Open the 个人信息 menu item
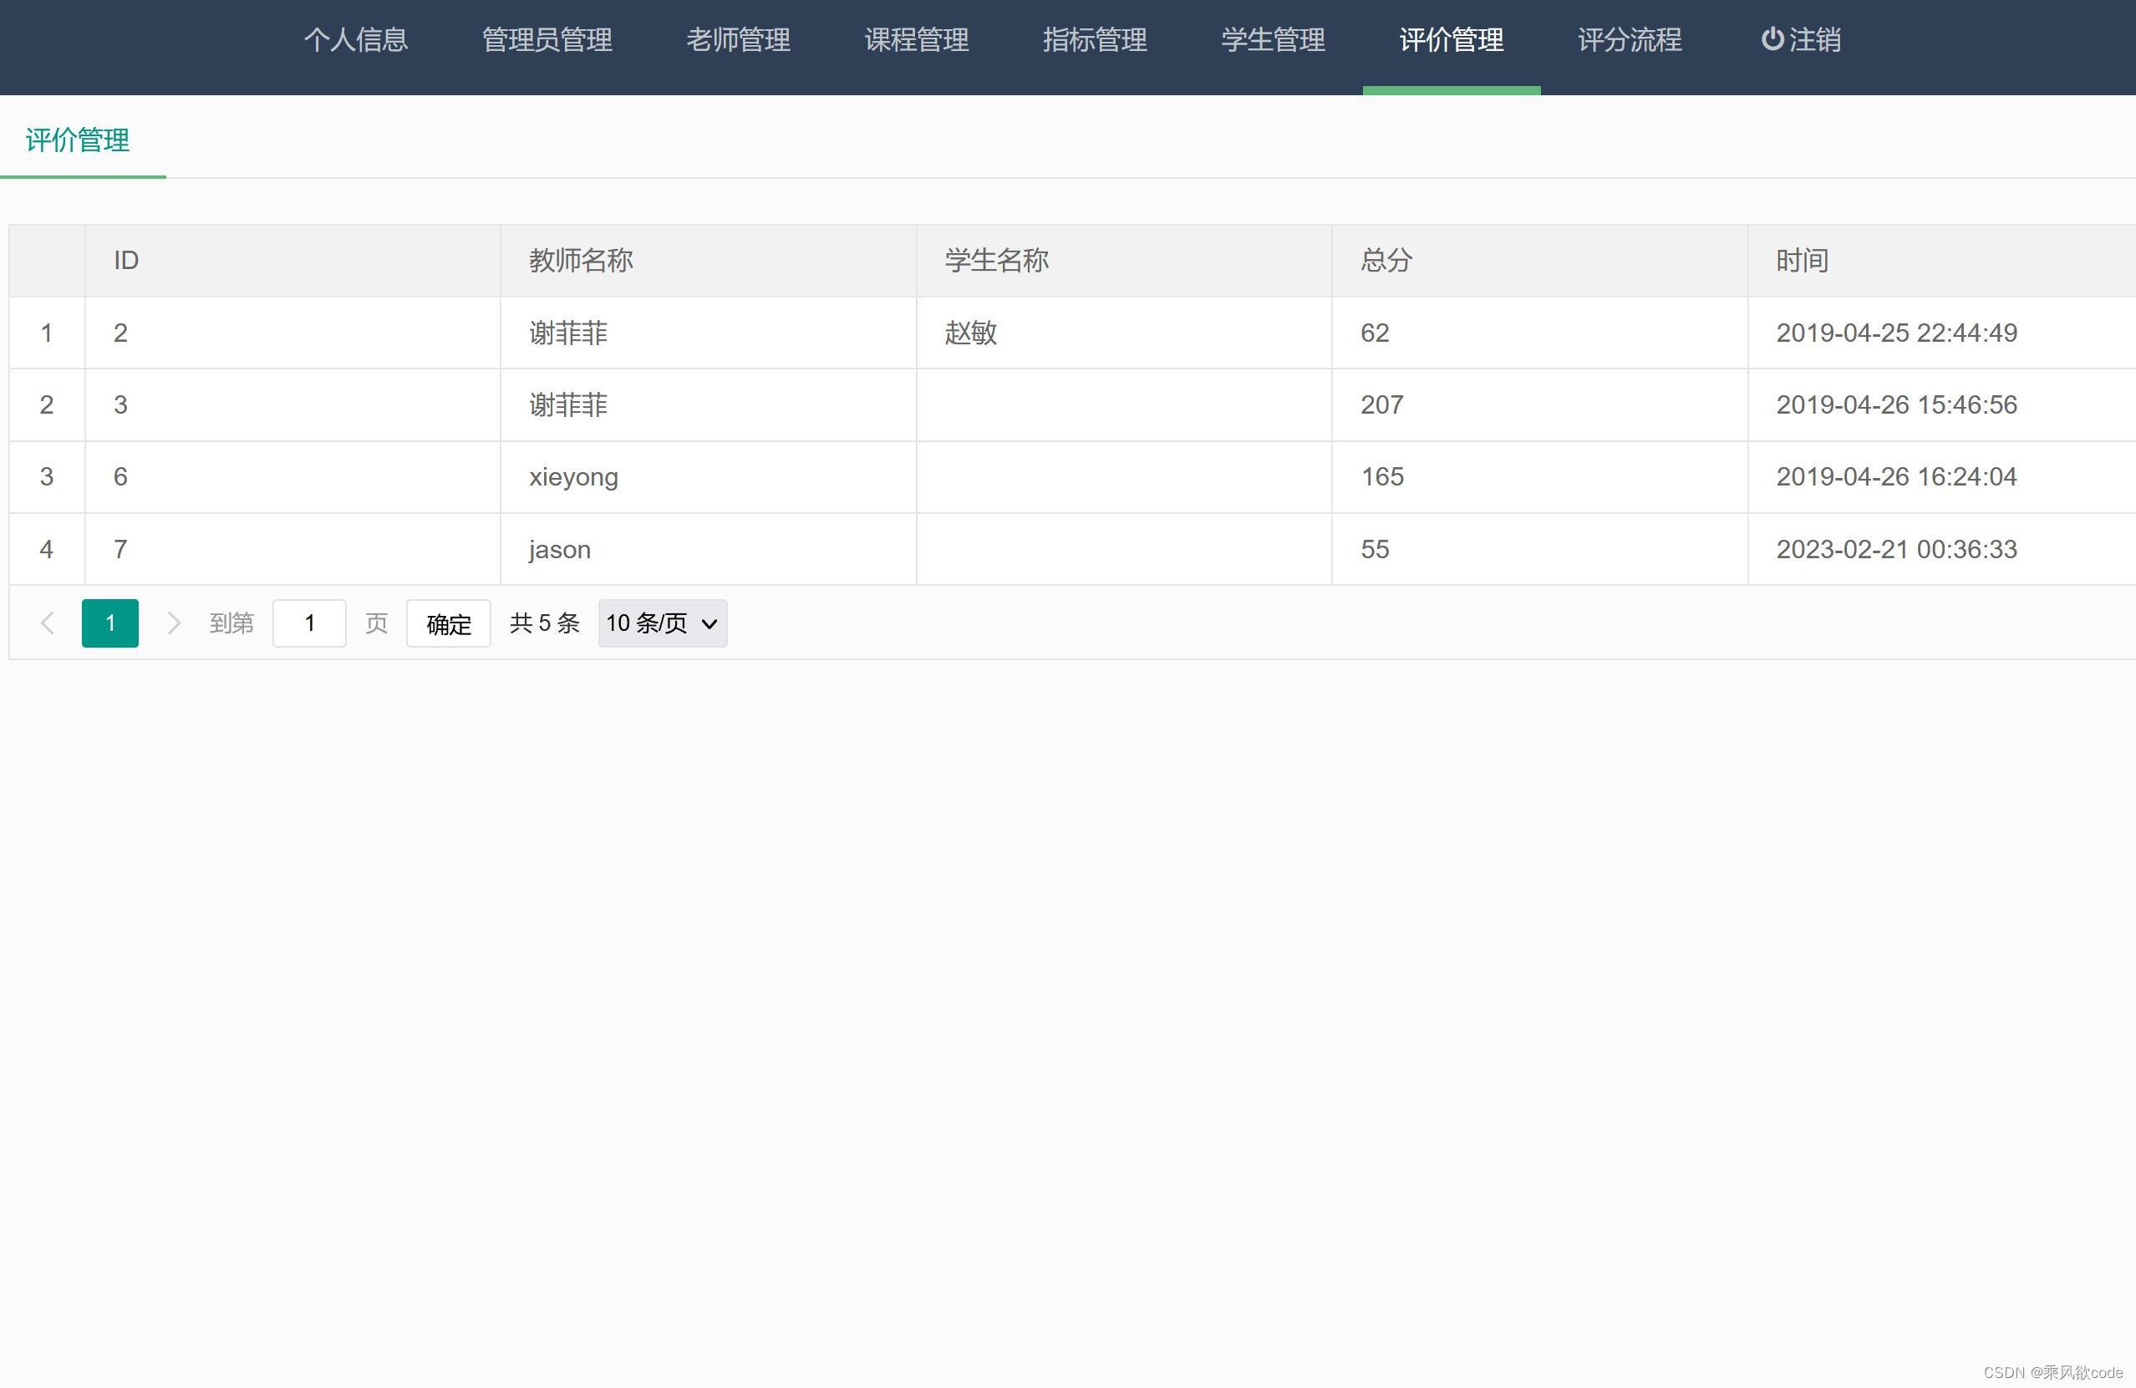The image size is (2136, 1388). [356, 39]
